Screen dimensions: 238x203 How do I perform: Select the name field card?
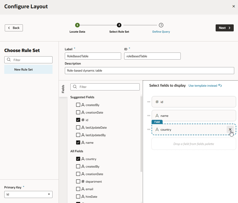194,116
